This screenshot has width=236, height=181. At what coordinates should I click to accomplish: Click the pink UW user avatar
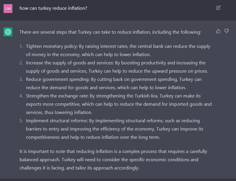tap(8, 9)
